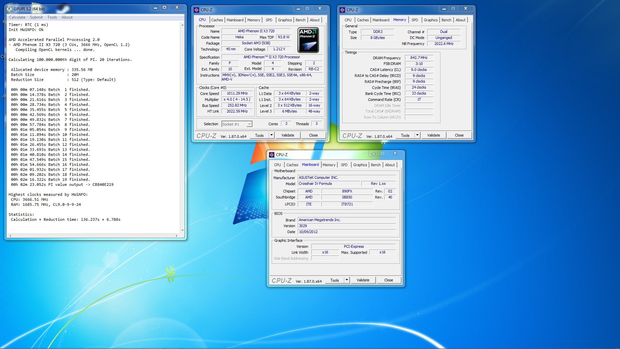Viewport: 620px width, 349px height.
Task: Click Close button in the CPU window
Action: pyautogui.click(x=313, y=135)
